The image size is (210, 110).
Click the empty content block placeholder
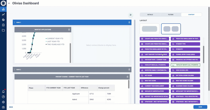tap(101, 45)
